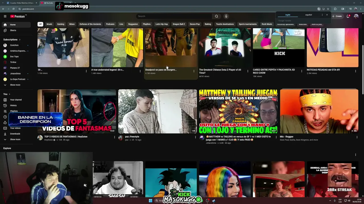Open the Chrome three-dot menu
The image size is (364, 204).
[360, 9]
